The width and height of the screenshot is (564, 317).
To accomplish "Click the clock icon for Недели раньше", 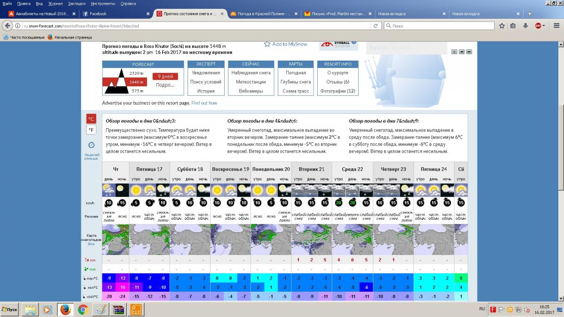I will tap(91, 145).
